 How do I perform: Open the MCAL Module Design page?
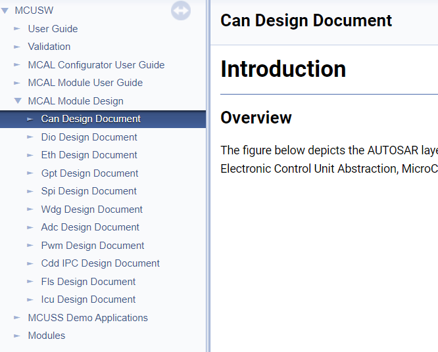coord(76,101)
